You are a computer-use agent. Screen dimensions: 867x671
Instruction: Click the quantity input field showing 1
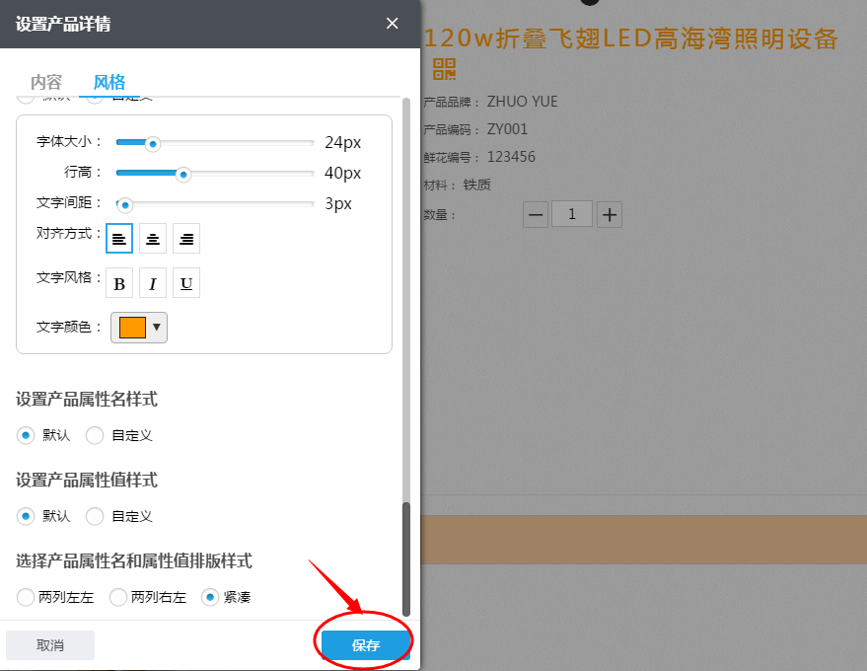coord(572,214)
